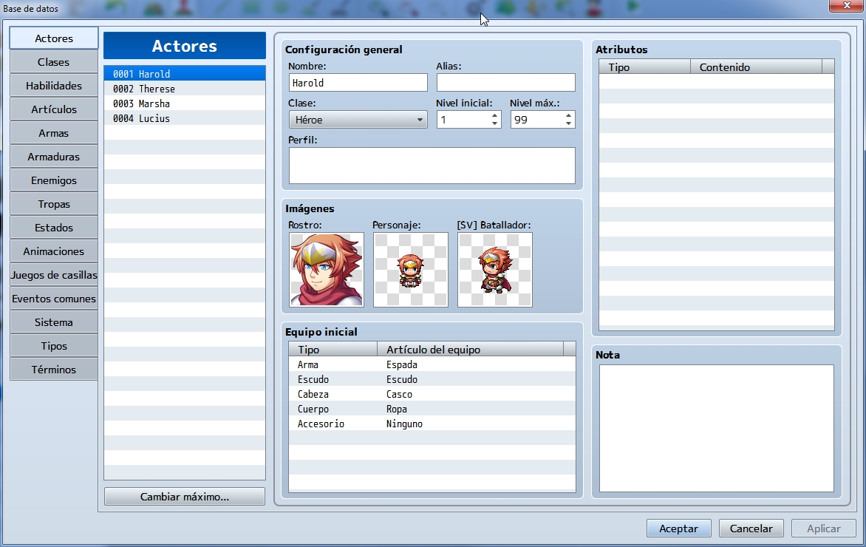Open the Habilidades section
Viewport: 866px width, 547px height.
[x=53, y=85]
